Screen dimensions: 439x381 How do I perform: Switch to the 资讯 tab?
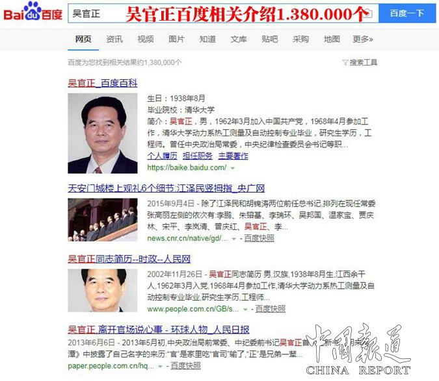(114, 40)
